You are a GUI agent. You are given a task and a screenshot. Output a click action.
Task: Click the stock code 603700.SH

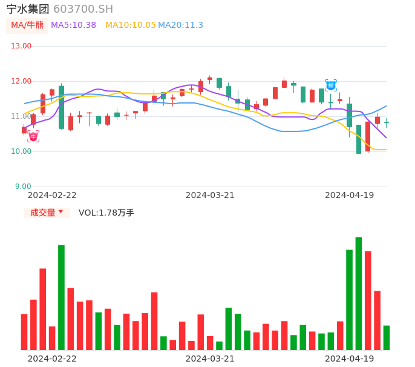click(x=83, y=9)
